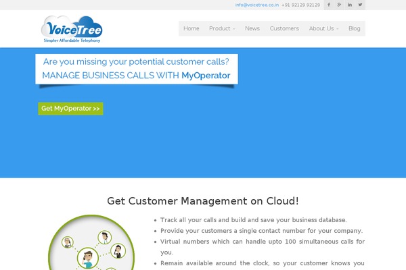Screen dimensions: 406x270
Task: Click 'Remain available around the clock' bullet
Action: coord(263,263)
